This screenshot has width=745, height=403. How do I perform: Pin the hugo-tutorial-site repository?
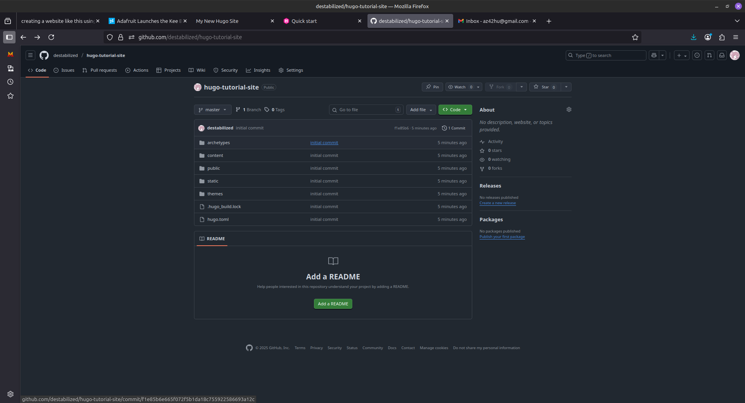(x=432, y=87)
